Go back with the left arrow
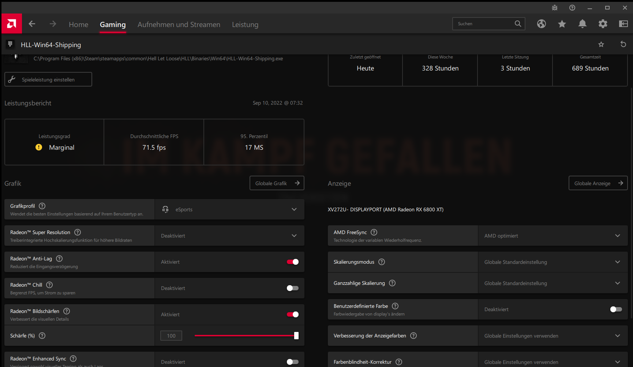The width and height of the screenshot is (633, 367). point(32,24)
